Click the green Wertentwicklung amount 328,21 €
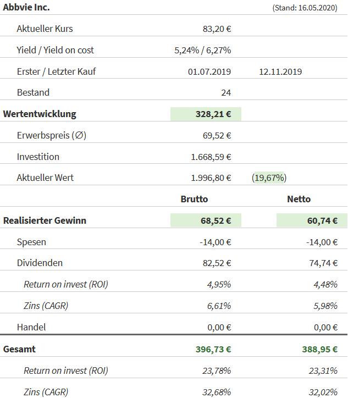The width and height of the screenshot is (348, 398). 213,114
